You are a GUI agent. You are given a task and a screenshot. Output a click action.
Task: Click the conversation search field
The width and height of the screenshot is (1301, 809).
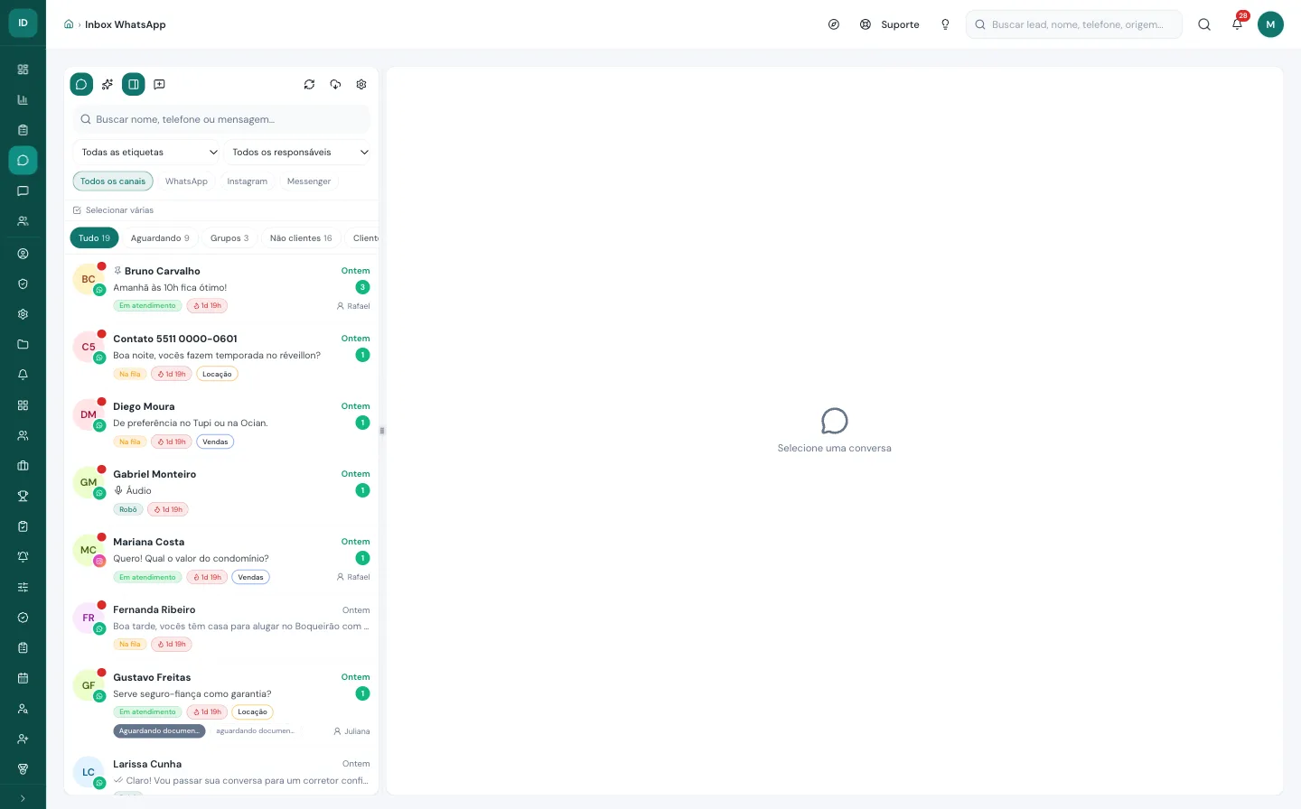tap(221, 119)
